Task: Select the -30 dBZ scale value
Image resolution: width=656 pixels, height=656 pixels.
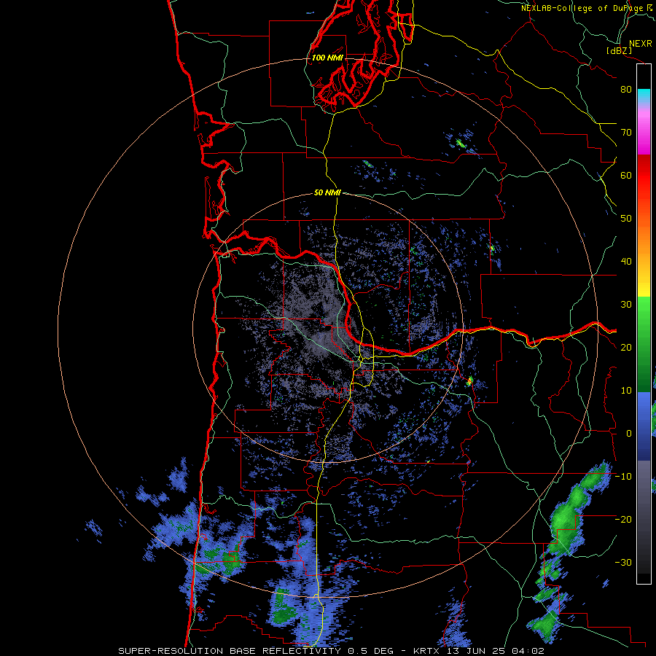Action: pos(623,563)
